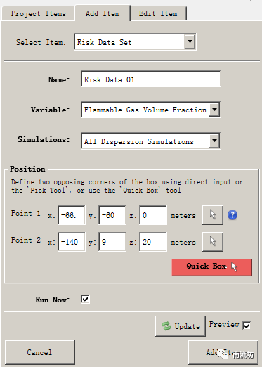Select the Add Item tab
The image size is (262, 367).
[103, 13]
